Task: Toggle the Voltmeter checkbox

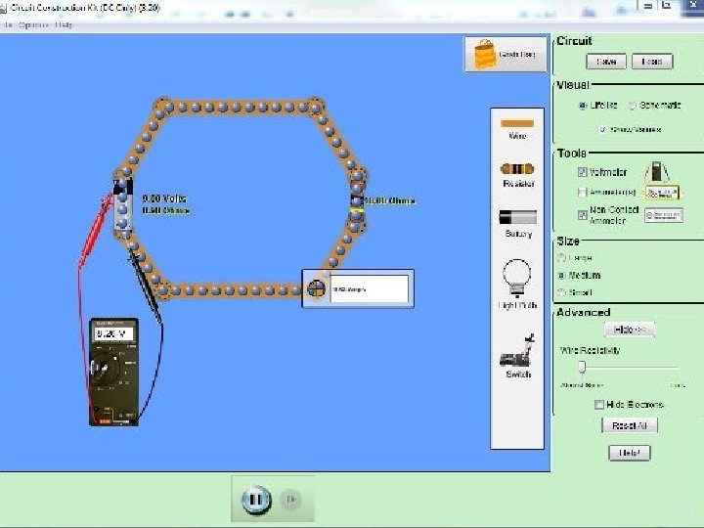Action: (x=583, y=172)
